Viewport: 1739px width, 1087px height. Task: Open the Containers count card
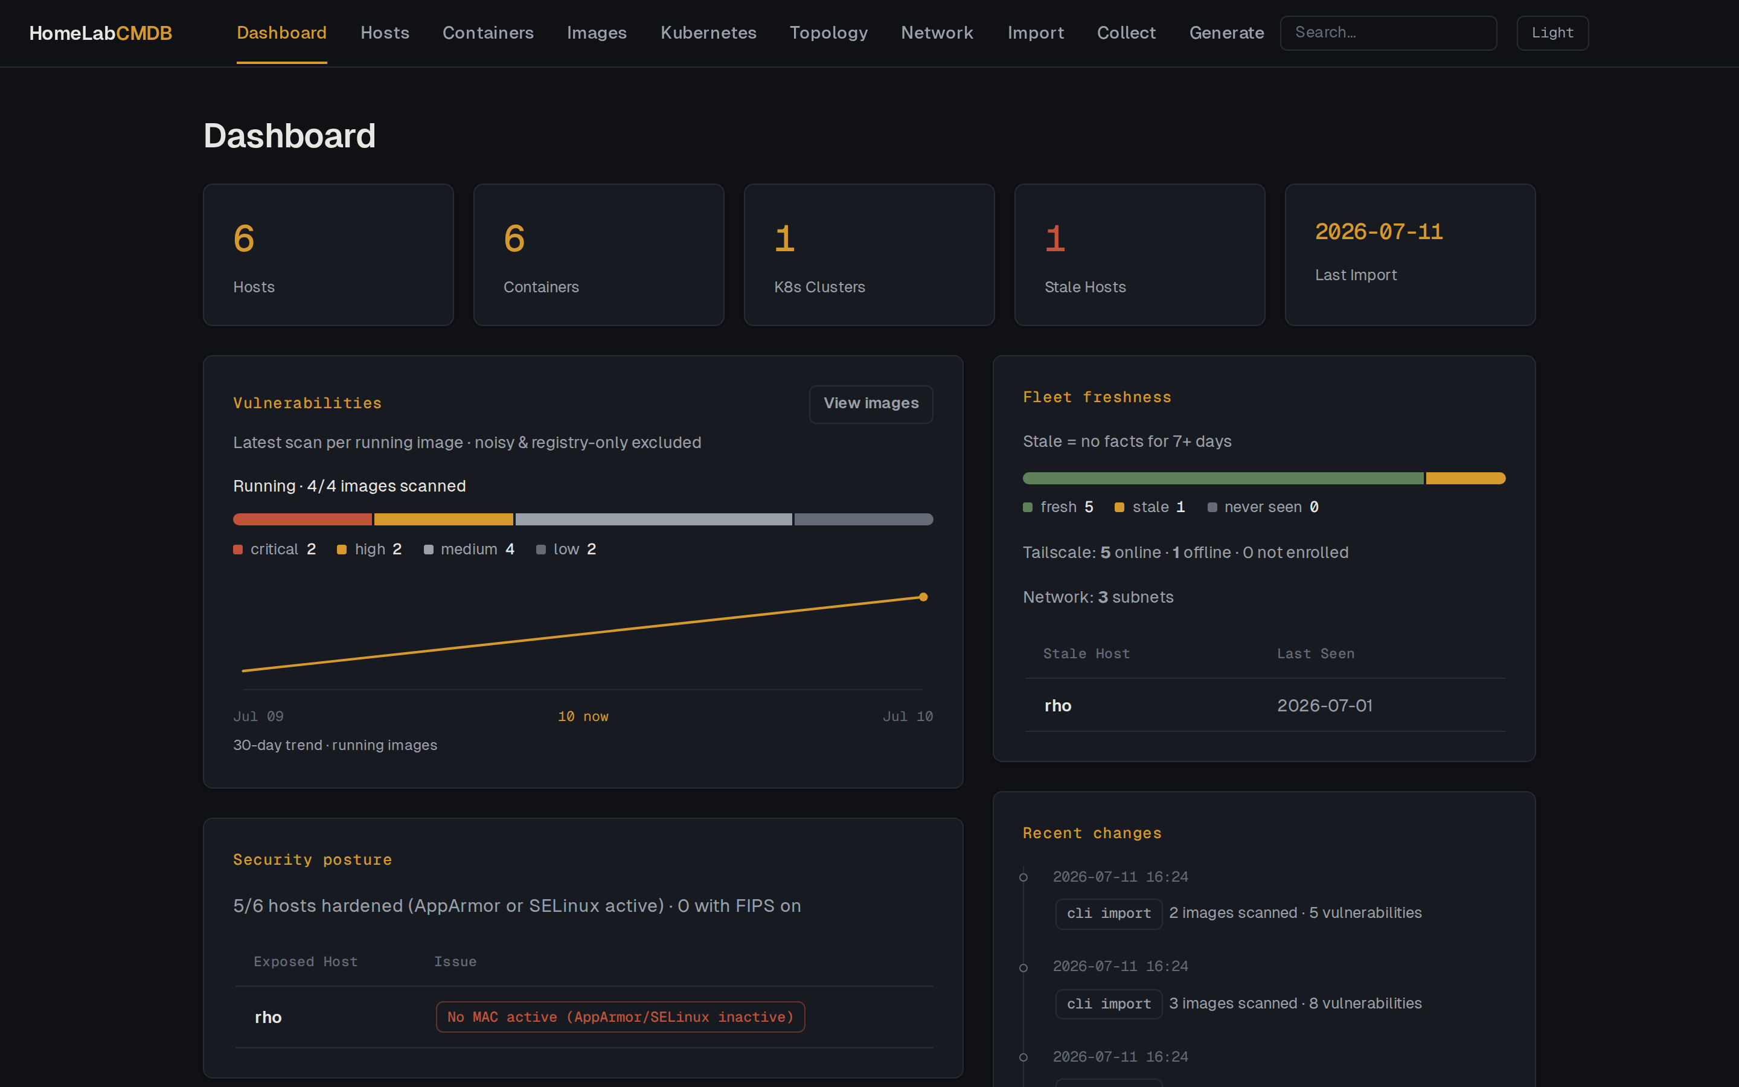[x=598, y=254]
